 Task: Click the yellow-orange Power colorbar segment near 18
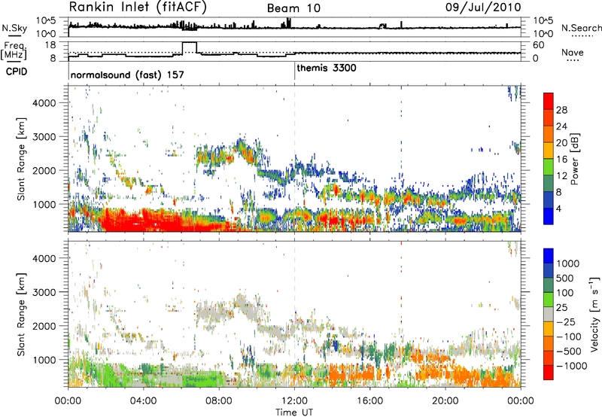549,150
